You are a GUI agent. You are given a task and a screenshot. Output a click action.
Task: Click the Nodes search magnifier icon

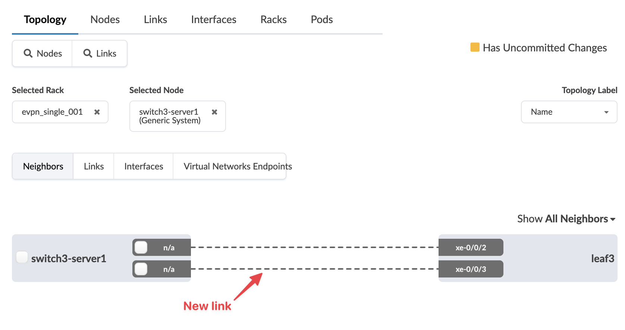coord(28,53)
